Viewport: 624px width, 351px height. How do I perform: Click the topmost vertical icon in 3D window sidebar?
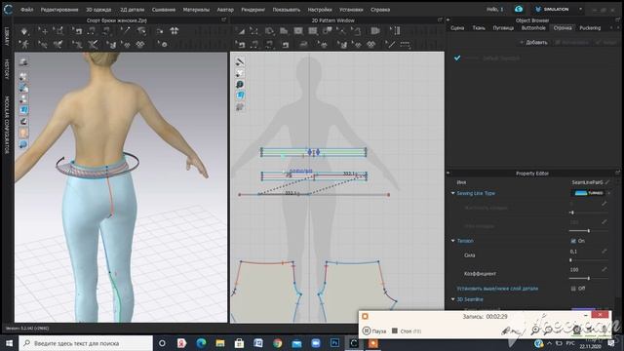click(23, 62)
